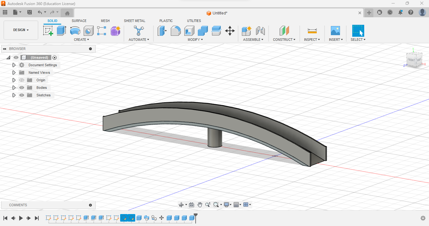This screenshot has height=226, width=429.
Task: Activate the window Select tool
Action: 358,31
